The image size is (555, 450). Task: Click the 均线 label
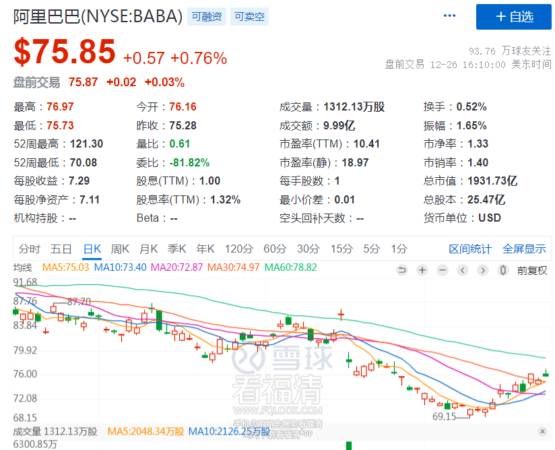(x=23, y=267)
